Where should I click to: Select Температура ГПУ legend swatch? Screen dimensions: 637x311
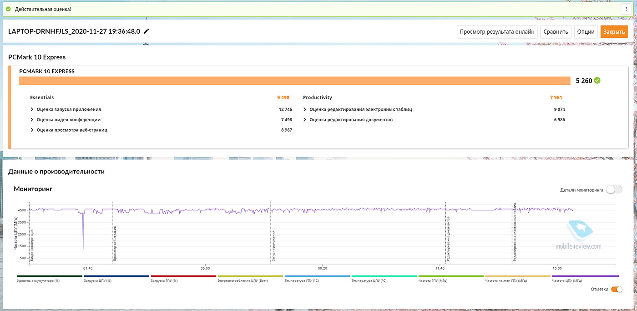(x=317, y=276)
